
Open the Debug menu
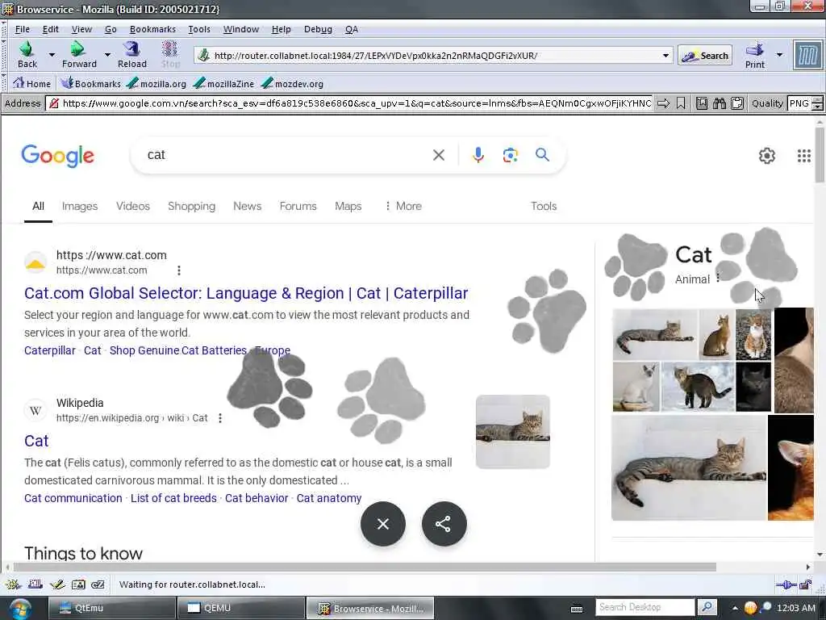coord(318,29)
